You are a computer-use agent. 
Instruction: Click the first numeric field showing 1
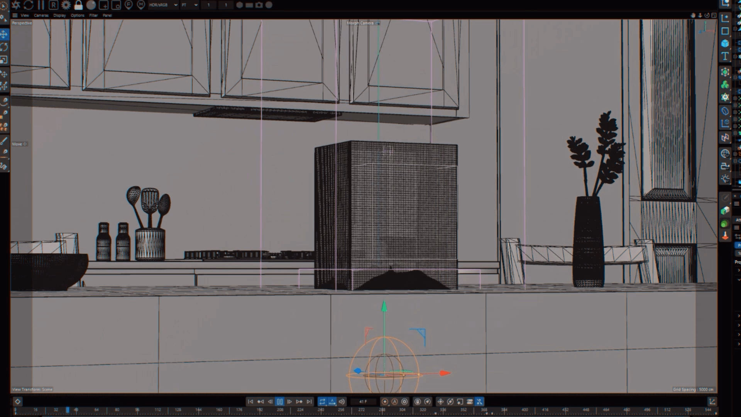click(208, 5)
